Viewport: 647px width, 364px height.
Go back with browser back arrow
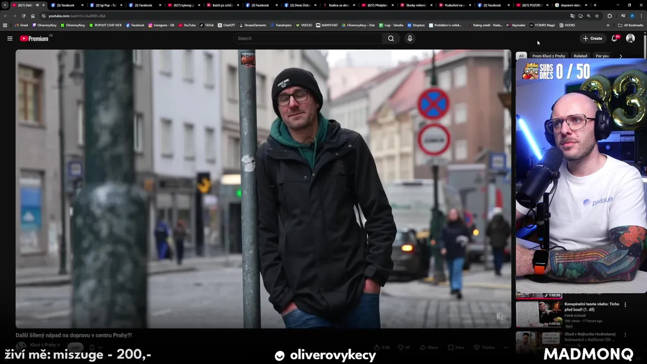point(6,16)
